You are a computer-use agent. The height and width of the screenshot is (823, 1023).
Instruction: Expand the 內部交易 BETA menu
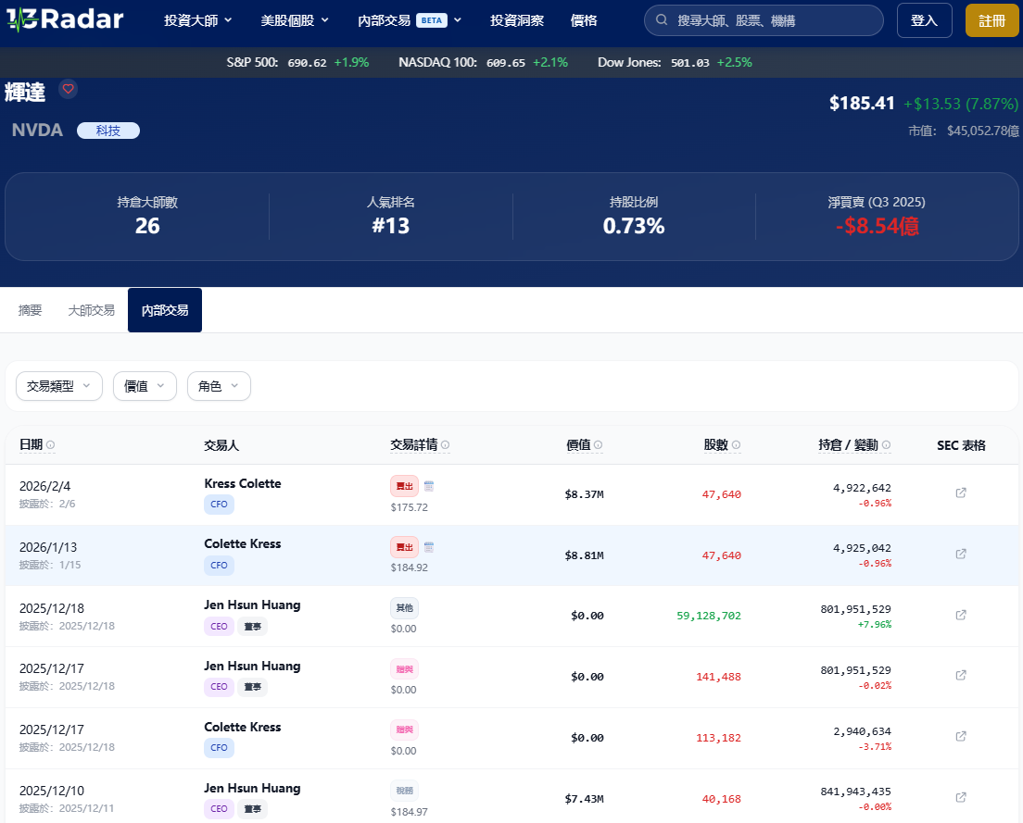[410, 20]
